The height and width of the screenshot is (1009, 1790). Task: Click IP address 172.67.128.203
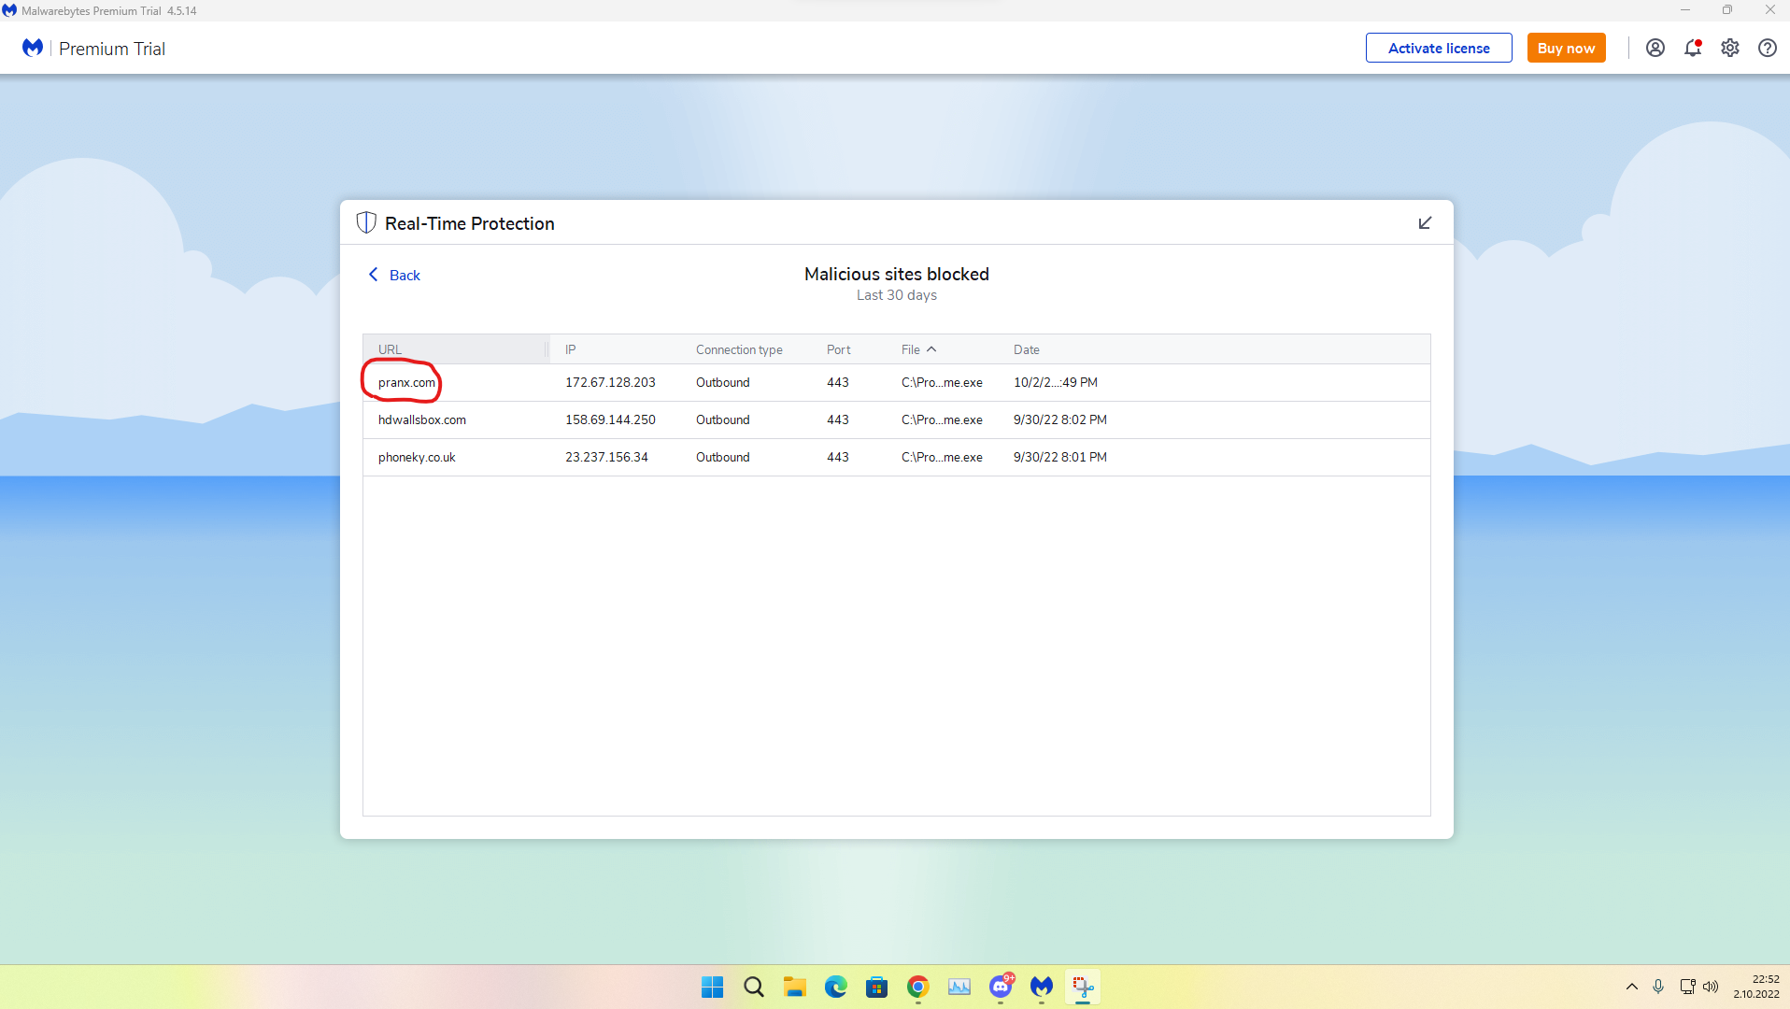tap(610, 382)
